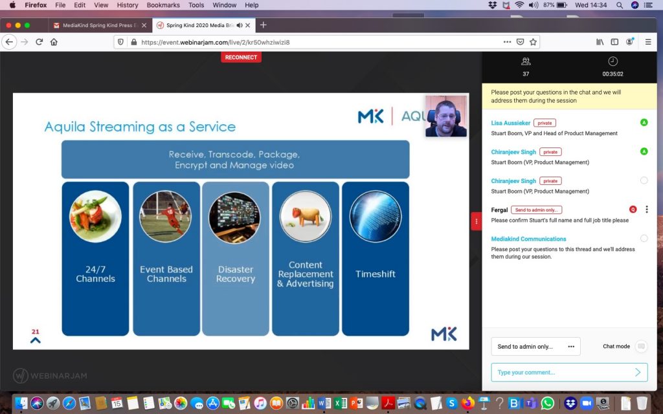
Task: Toggle the status circle on Chiranjeev Singh's second message
Action: click(644, 180)
